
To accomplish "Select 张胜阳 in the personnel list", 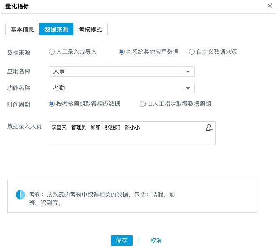I will coord(113,127).
